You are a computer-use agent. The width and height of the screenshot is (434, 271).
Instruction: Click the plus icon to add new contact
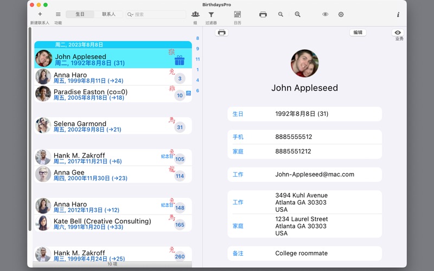click(40, 14)
